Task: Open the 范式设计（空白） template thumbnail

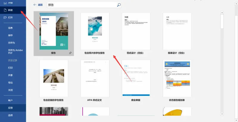Action: pyautogui.click(x=136, y=31)
